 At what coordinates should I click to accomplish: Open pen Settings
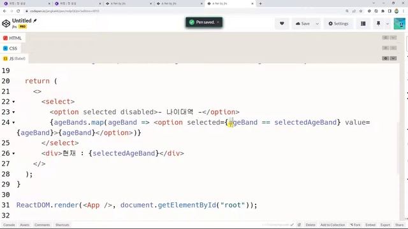[x=339, y=24]
